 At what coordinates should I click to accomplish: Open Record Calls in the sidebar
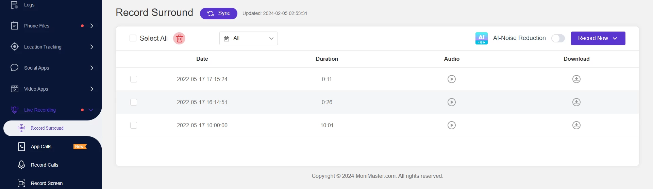[45, 165]
